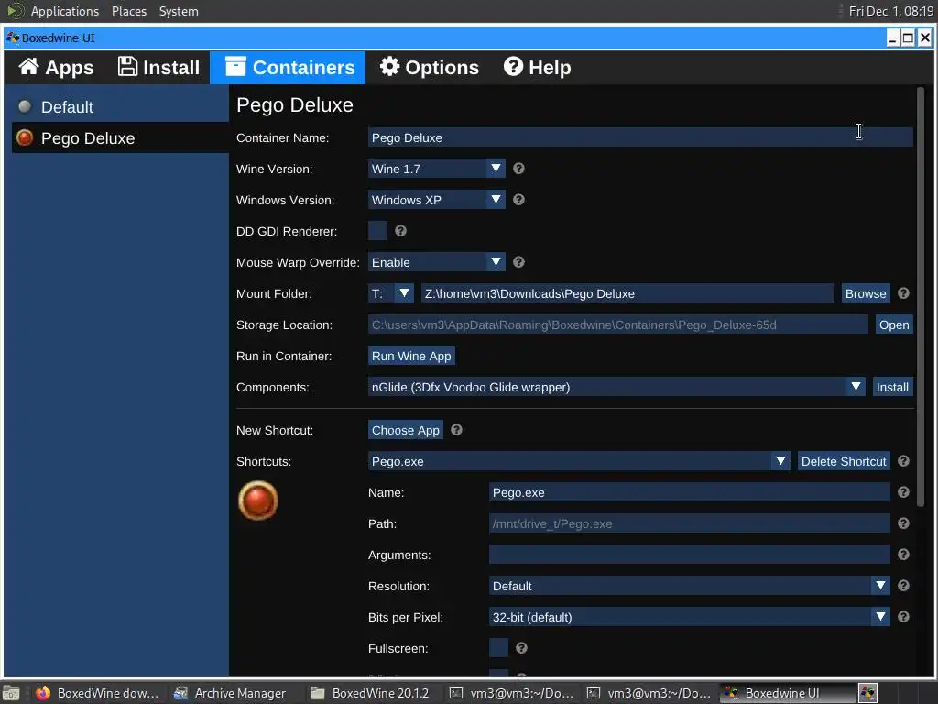
Task: Open the Bits per Pixel dropdown
Action: point(689,617)
